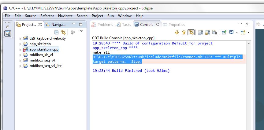Viewport: 264px width, 130px height.
Task: Click the Display Selected Console monitor icon
Action: [232, 32]
